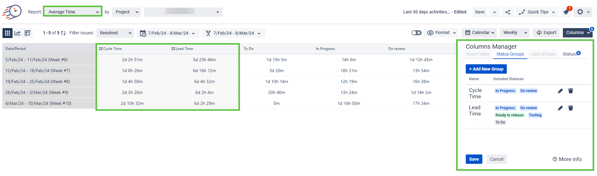Delete the Cycle Time status group
This screenshot has height=176, width=597.
pyautogui.click(x=571, y=91)
